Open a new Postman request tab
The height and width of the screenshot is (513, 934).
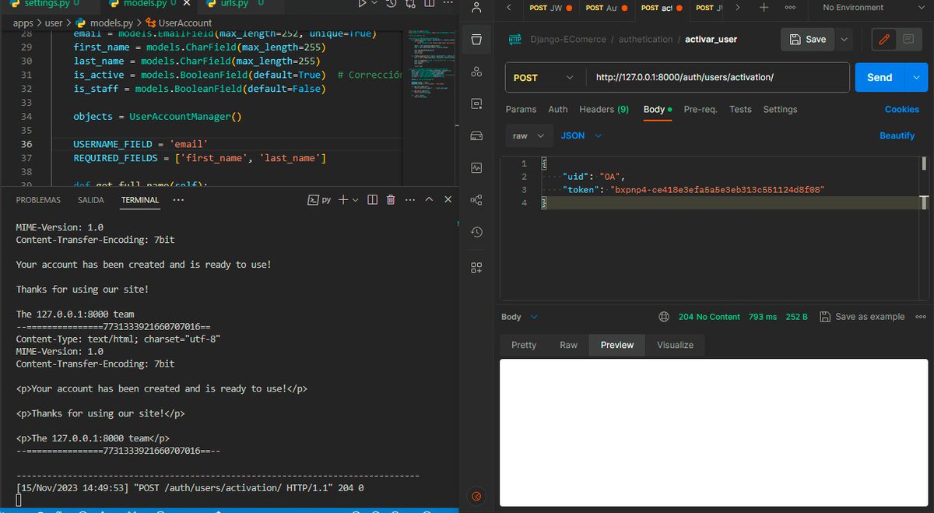coord(764,8)
